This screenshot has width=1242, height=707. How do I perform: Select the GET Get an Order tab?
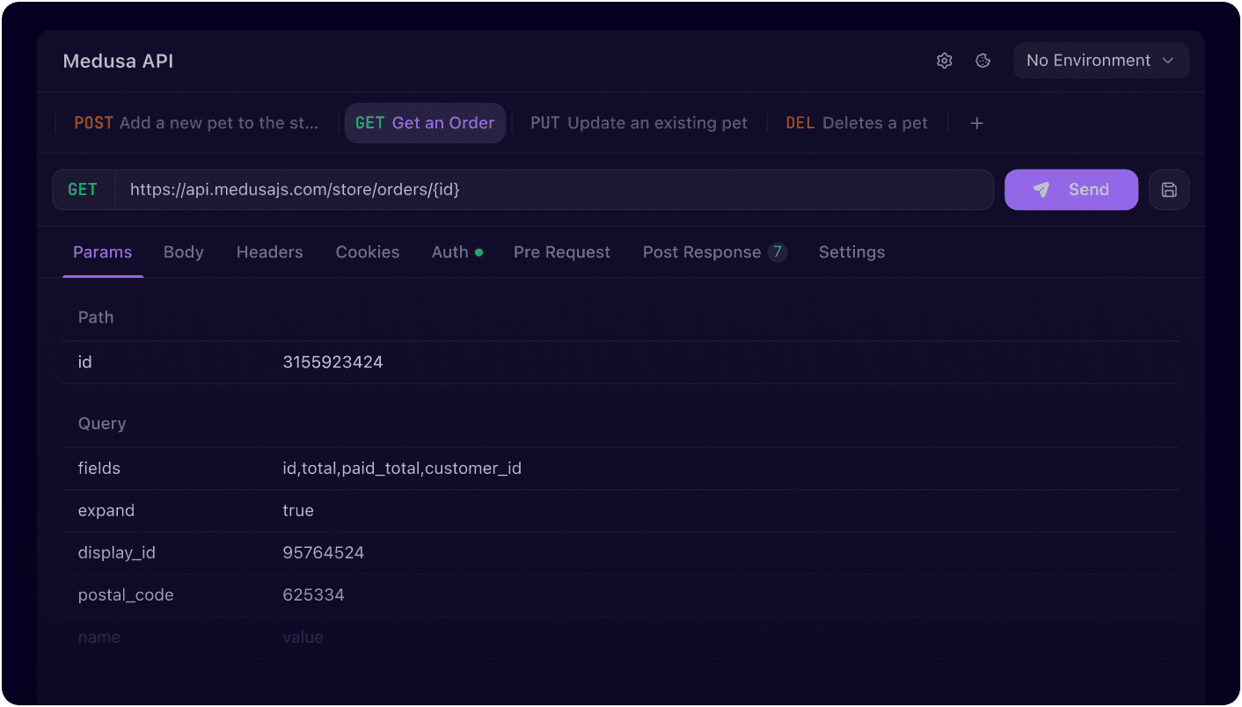click(425, 123)
